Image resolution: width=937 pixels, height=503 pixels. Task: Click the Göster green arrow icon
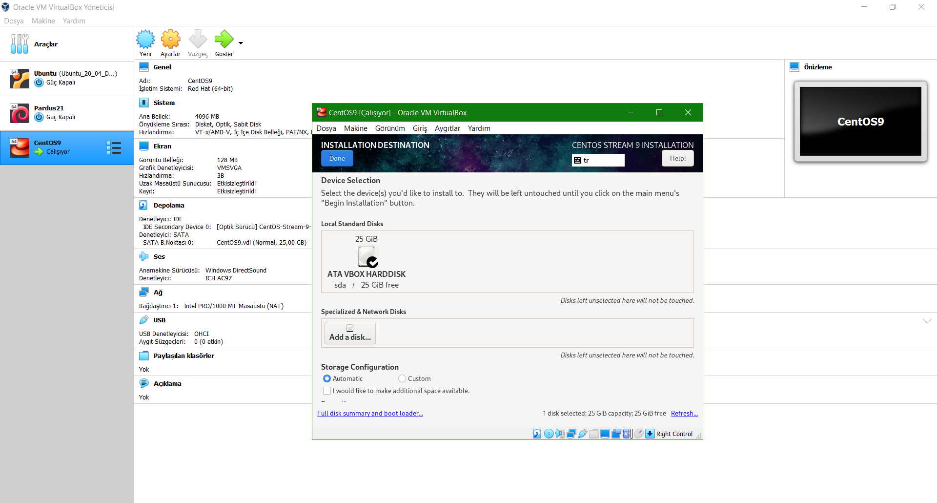[x=224, y=39]
